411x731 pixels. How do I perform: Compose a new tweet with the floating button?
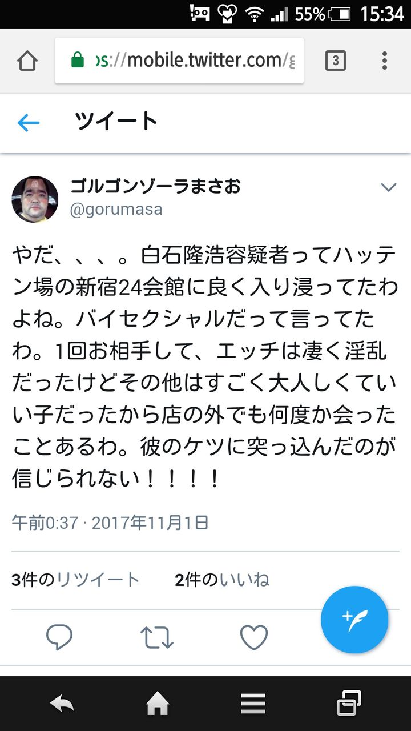(354, 620)
